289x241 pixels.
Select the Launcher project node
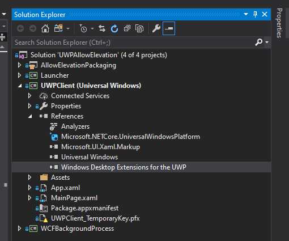(55, 75)
